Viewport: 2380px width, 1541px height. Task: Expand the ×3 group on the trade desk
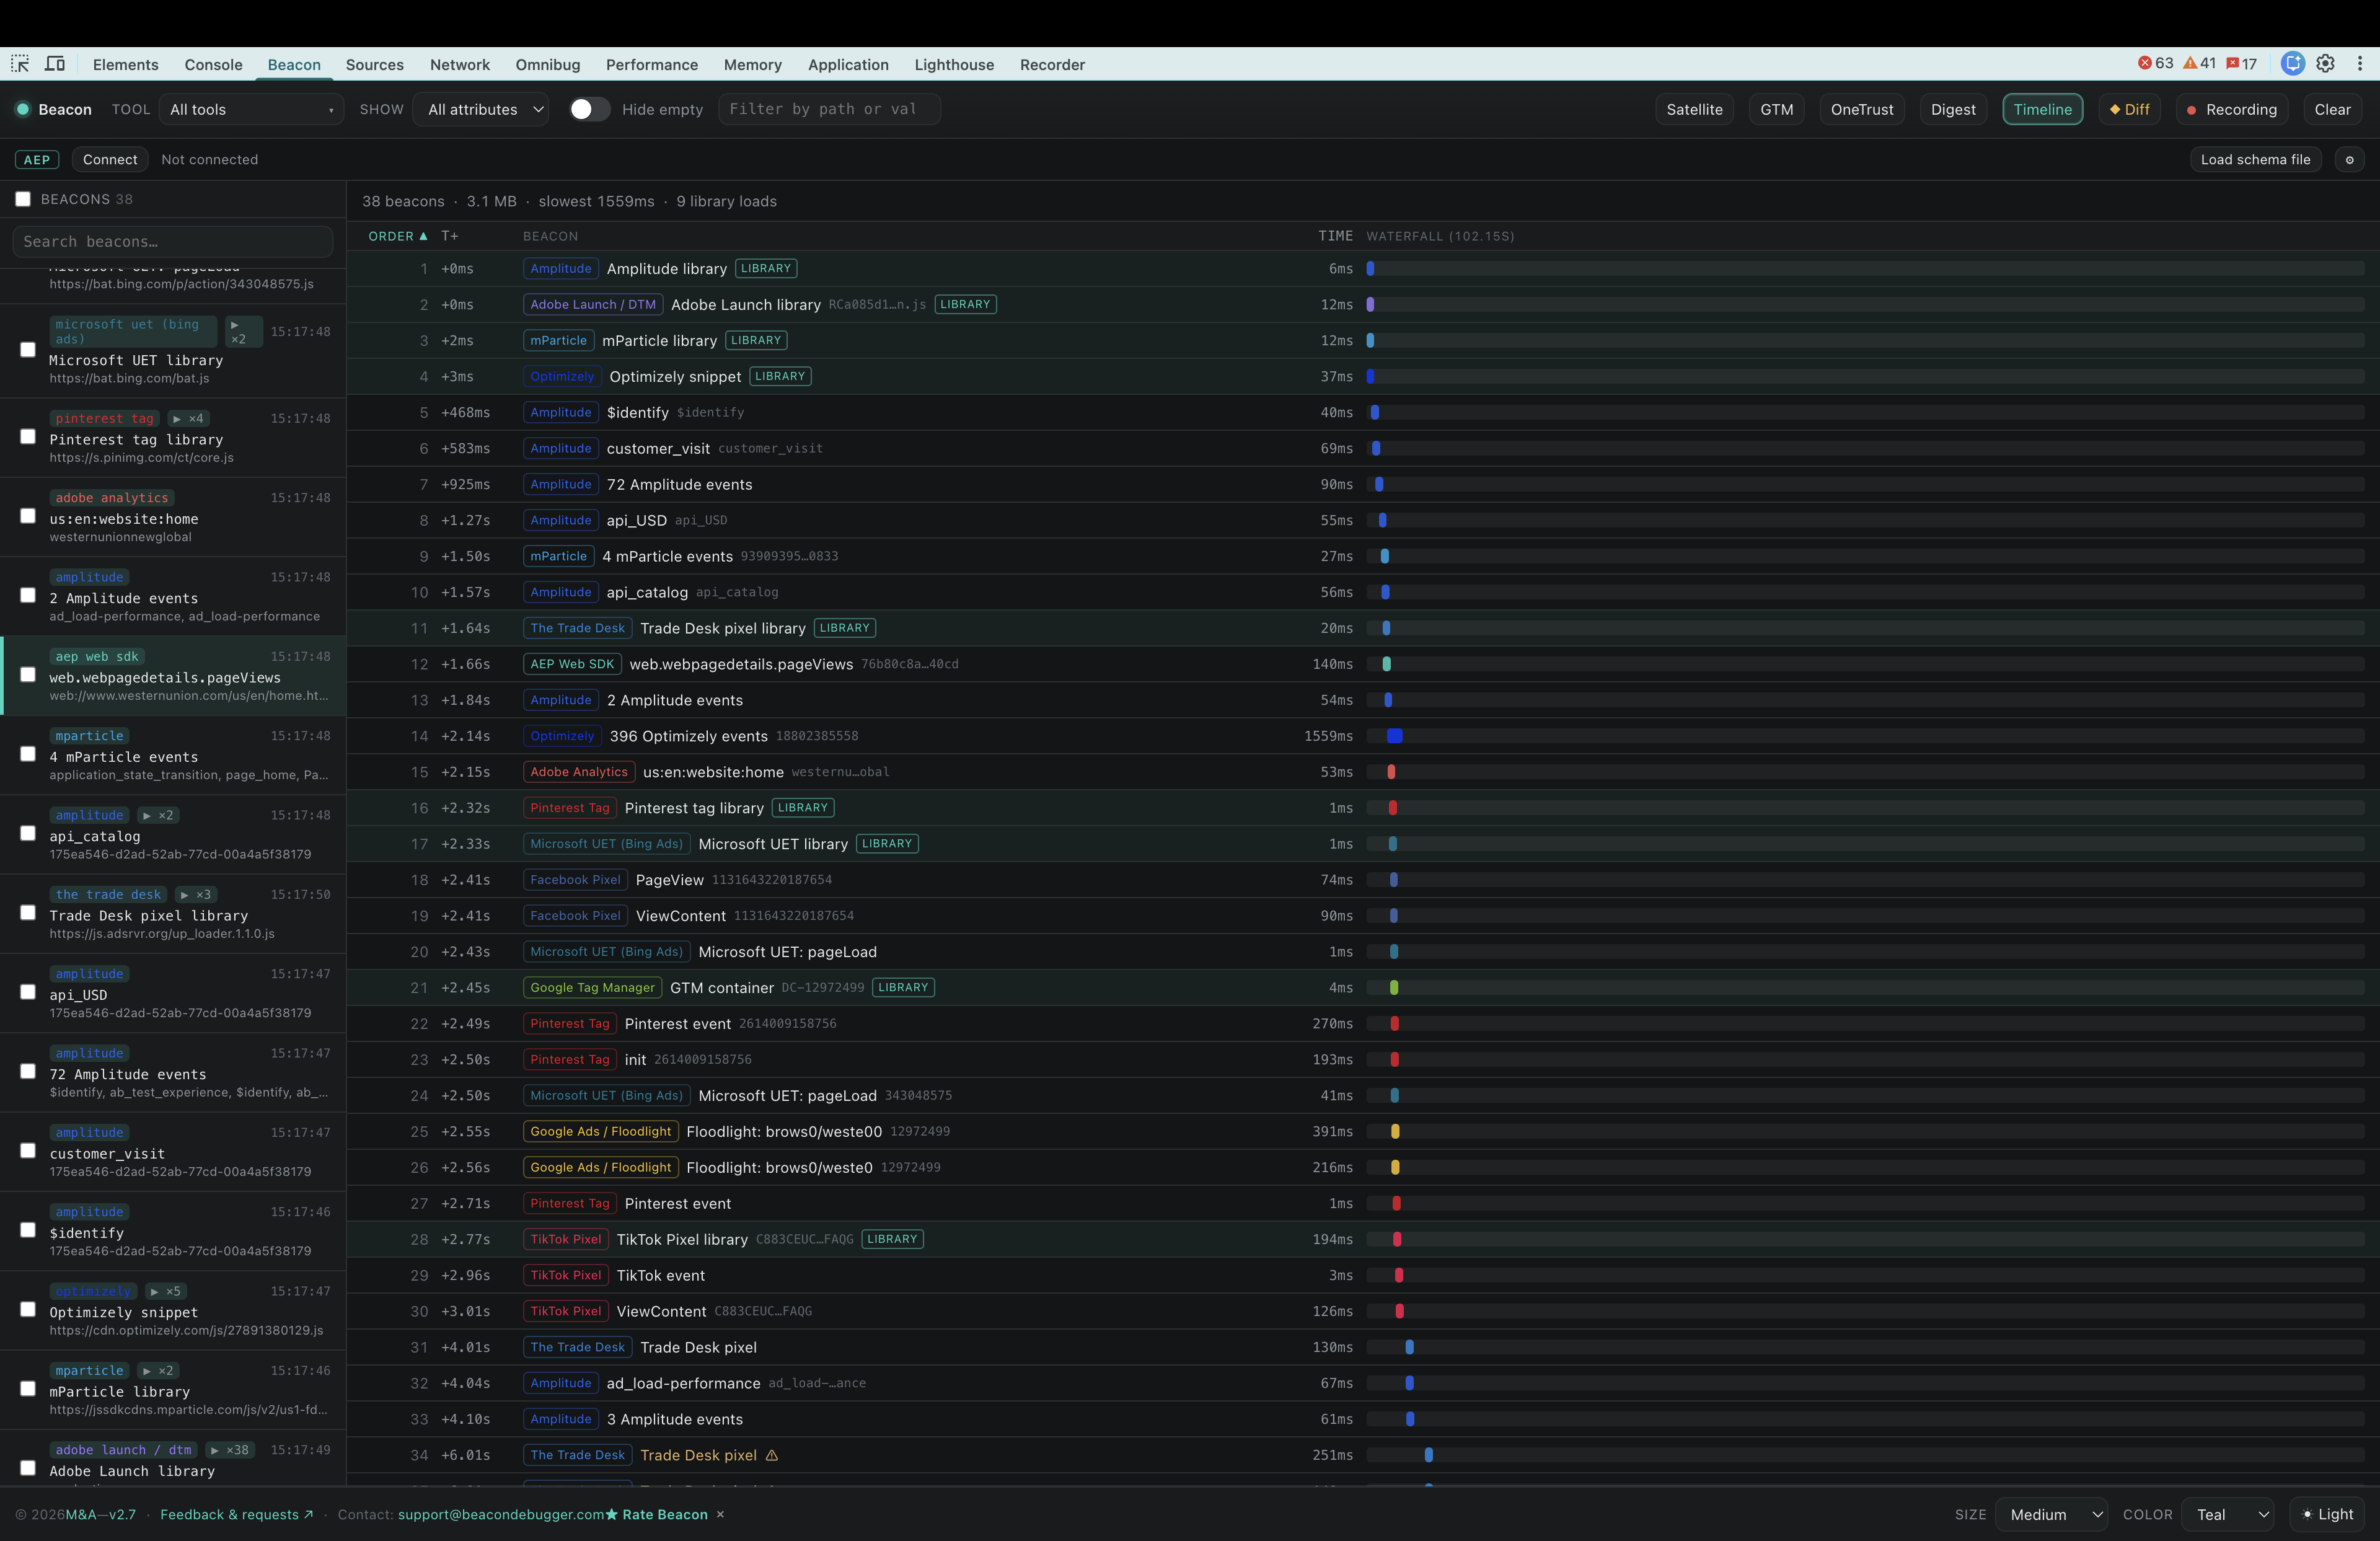[196, 894]
